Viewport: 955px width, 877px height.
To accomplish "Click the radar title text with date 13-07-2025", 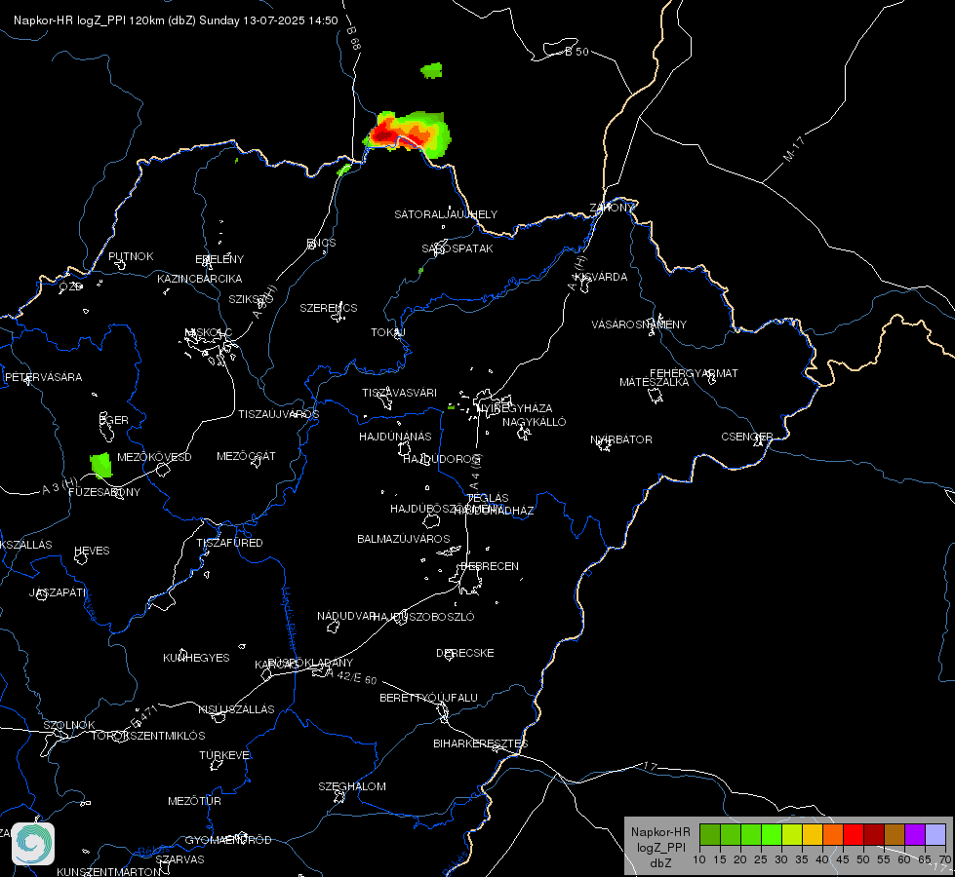I will [x=176, y=20].
